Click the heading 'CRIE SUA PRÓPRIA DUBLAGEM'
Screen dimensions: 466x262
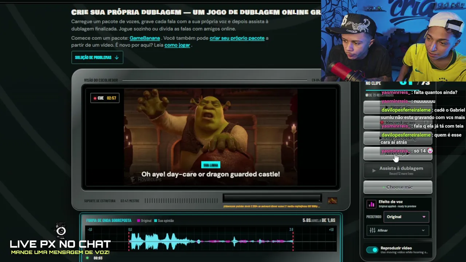(x=126, y=12)
